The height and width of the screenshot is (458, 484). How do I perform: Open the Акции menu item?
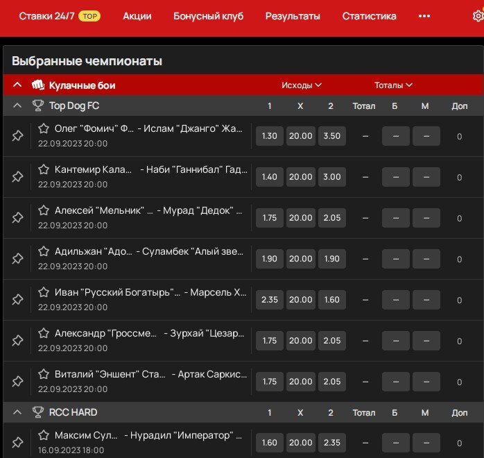tap(137, 16)
